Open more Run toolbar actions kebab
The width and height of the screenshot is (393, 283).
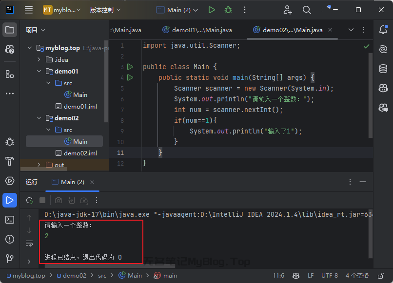pos(97,200)
